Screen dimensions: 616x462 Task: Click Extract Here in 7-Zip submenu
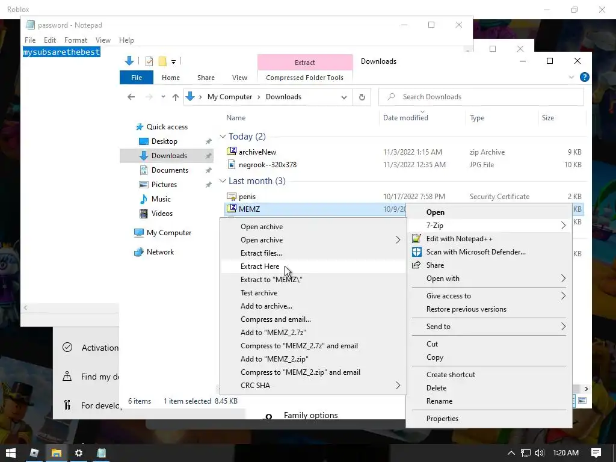click(x=260, y=266)
